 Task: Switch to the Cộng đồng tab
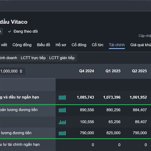(22, 45)
